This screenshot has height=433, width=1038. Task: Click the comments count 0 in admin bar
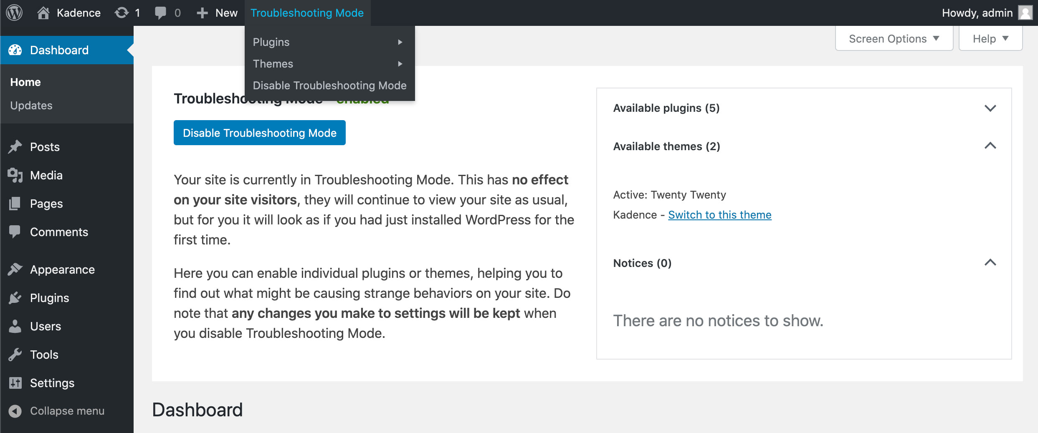pyautogui.click(x=177, y=13)
